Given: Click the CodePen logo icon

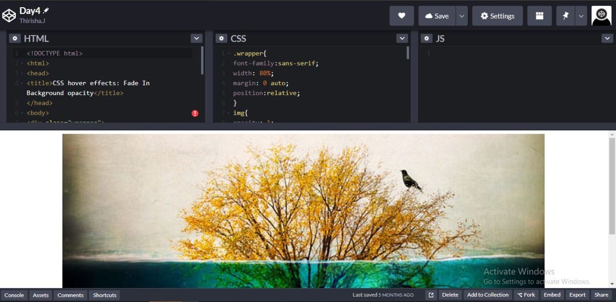Looking at the screenshot, I should [x=9, y=16].
